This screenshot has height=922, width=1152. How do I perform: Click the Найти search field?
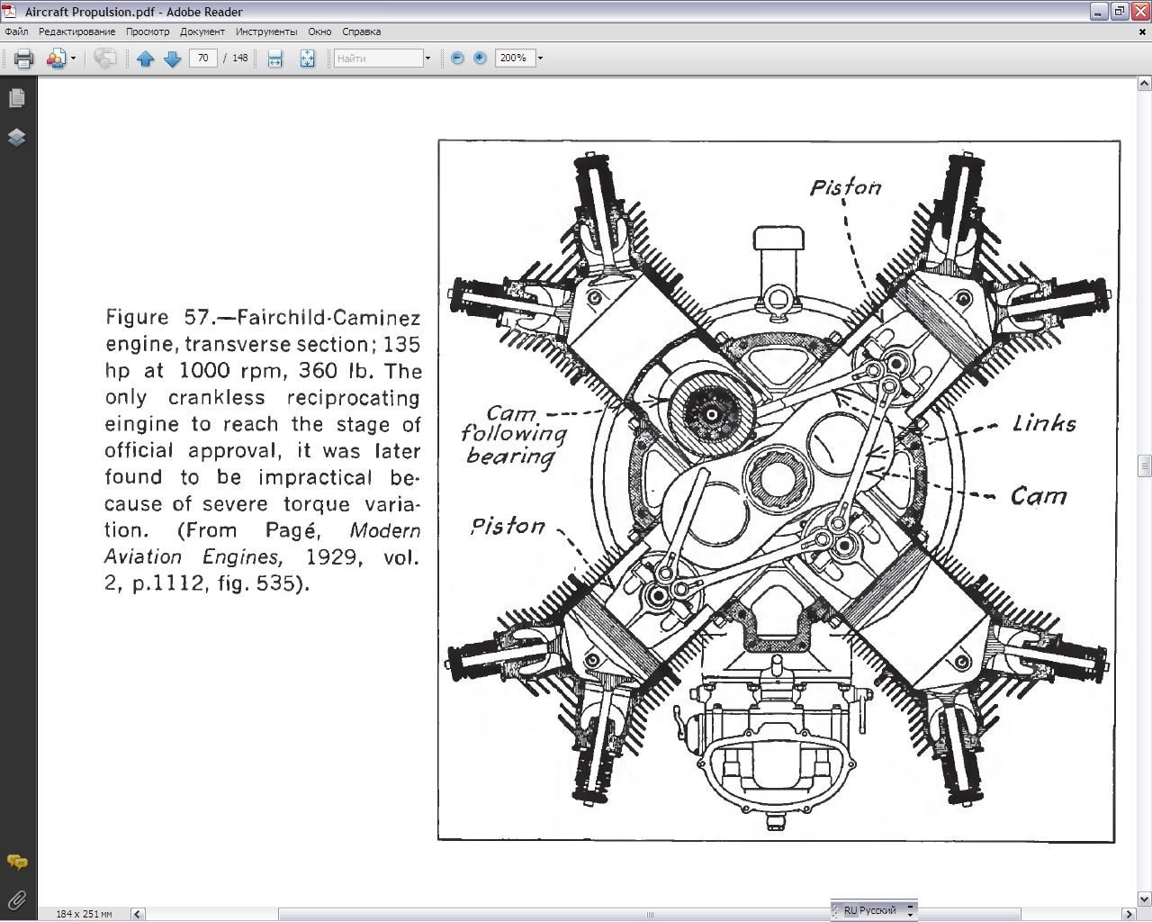tap(378, 59)
